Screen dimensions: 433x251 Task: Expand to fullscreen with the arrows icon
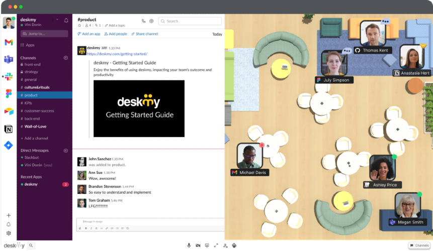click(216, 245)
